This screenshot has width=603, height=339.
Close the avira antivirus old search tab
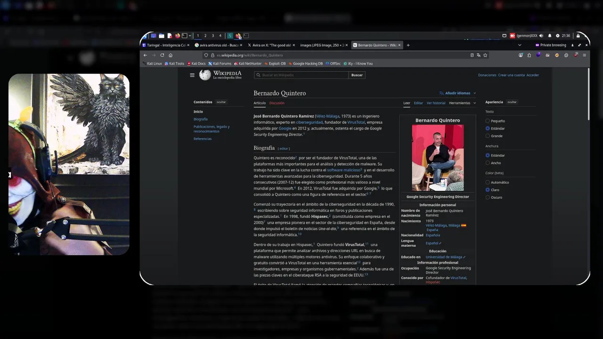(x=241, y=45)
